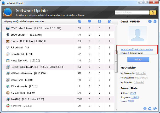
Task: Click the Image Tuner icon
Action: point(8,80)
